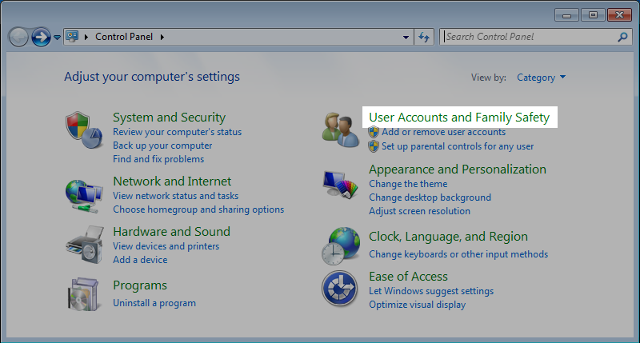This screenshot has height=343, width=640.
Task: Open Clock, Language, and Region heading
Action: tap(448, 237)
